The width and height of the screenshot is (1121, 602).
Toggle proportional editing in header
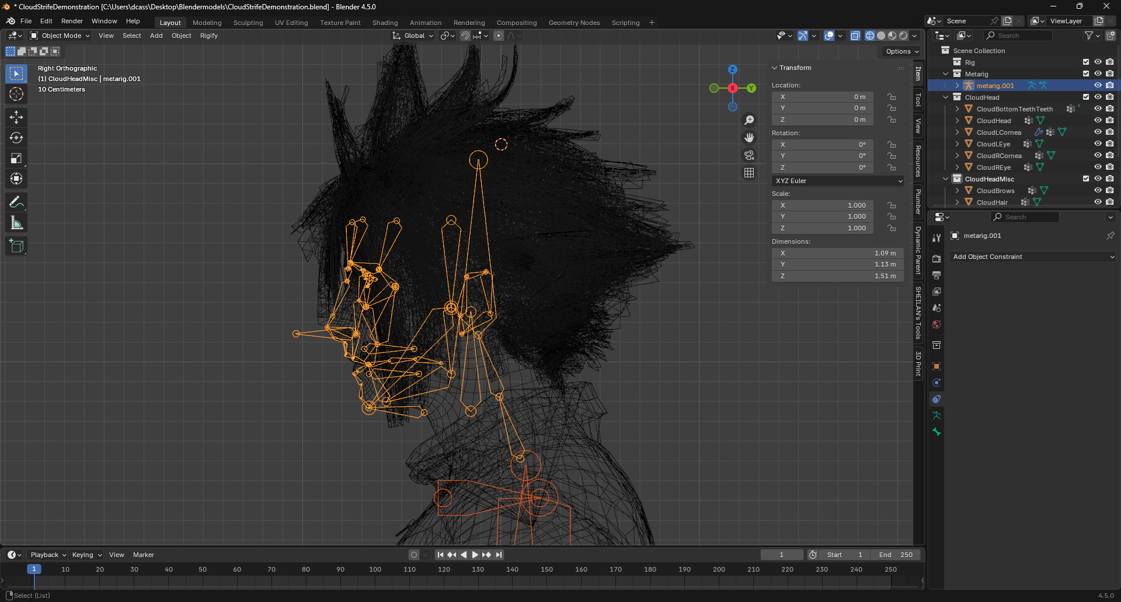point(499,36)
